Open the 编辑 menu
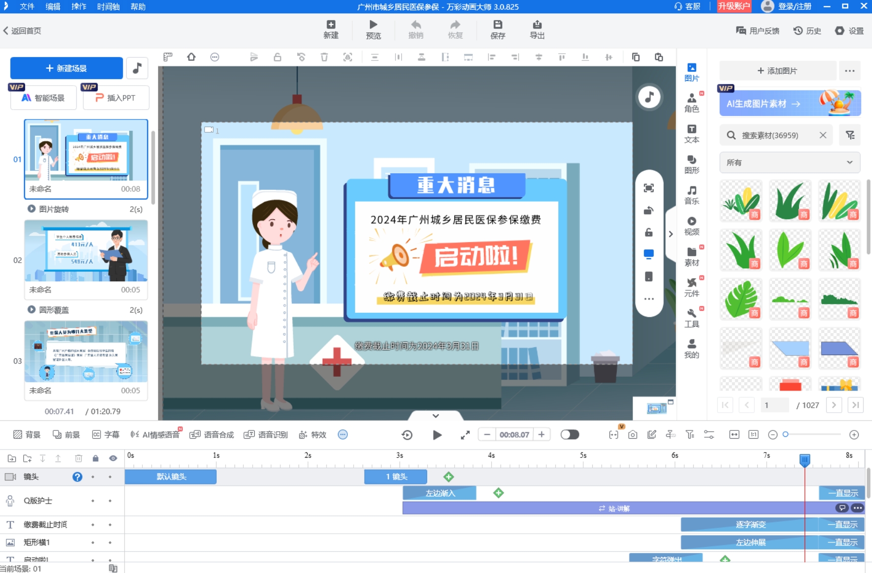Image resolution: width=872 pixels, height=573 pixels. tap(53, 6)
